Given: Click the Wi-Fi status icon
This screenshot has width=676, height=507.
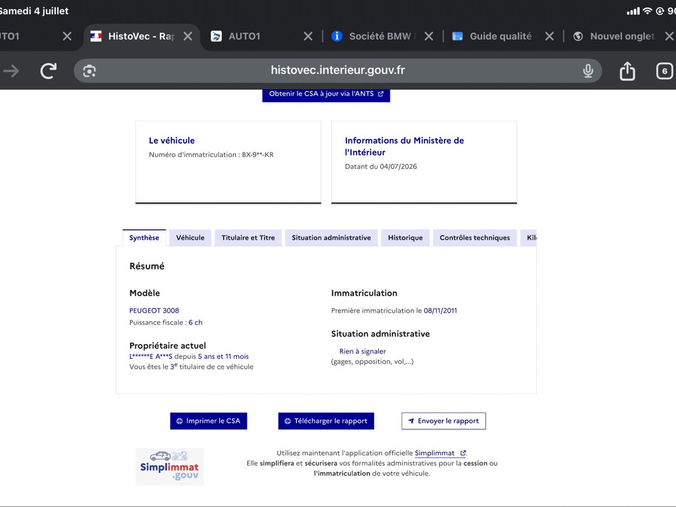Looking at the screenshot, I should (647, 11).
